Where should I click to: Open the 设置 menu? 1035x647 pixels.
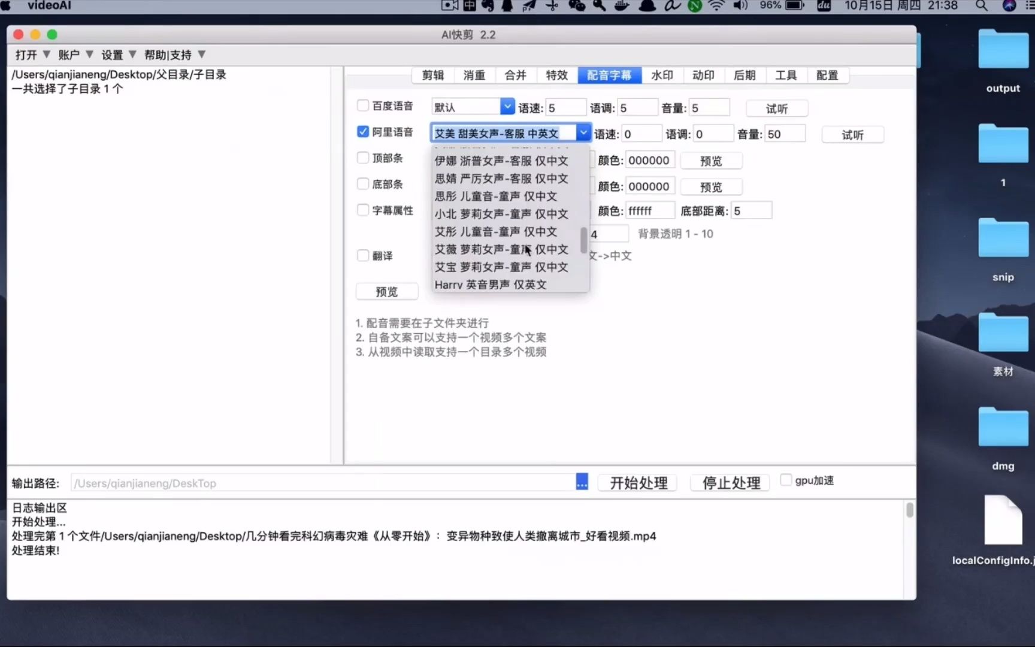pyautogui.click(x=119, y=55)
